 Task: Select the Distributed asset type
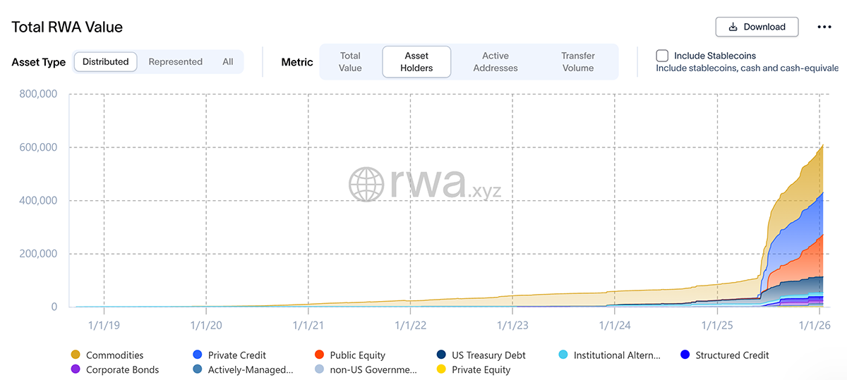point(106,62)
